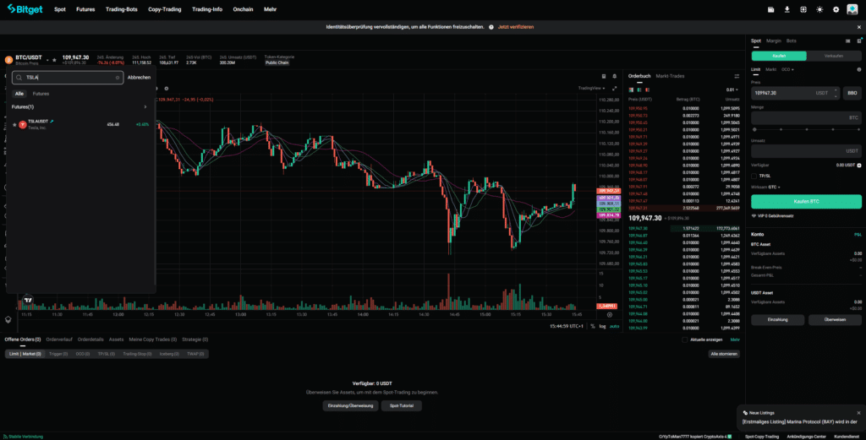Image resolution: width=866 pixels, height=440 pixels.
Task: Click the chart calculator icon
Action: pos(604,77)
